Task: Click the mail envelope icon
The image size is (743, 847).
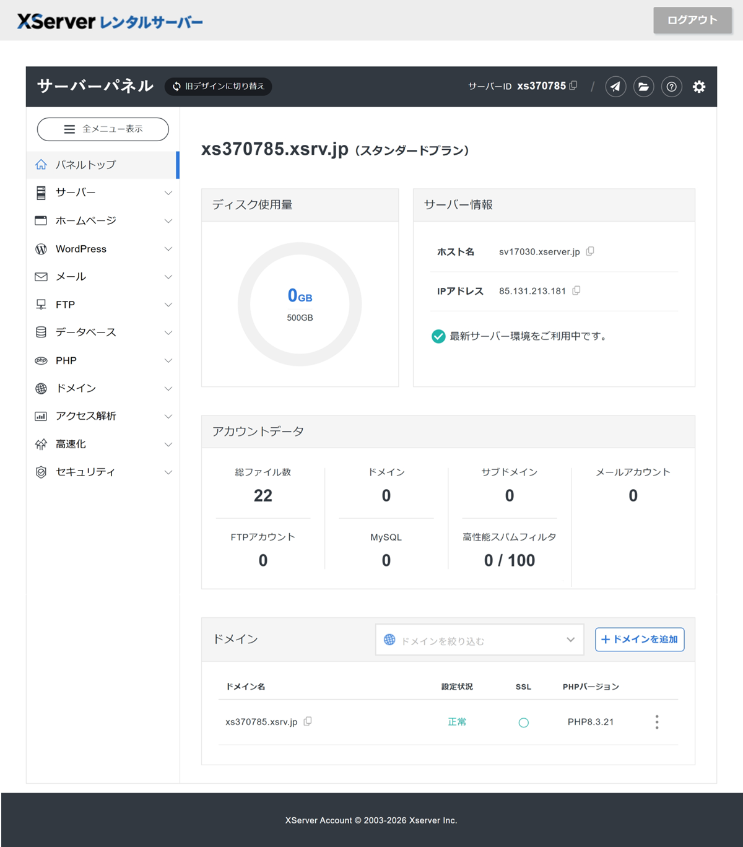Action: click(41, 277)
